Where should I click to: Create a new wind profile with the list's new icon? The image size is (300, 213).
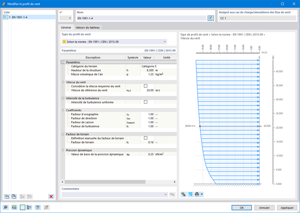7,196
